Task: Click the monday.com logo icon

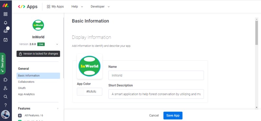Action: click(6, 5)
